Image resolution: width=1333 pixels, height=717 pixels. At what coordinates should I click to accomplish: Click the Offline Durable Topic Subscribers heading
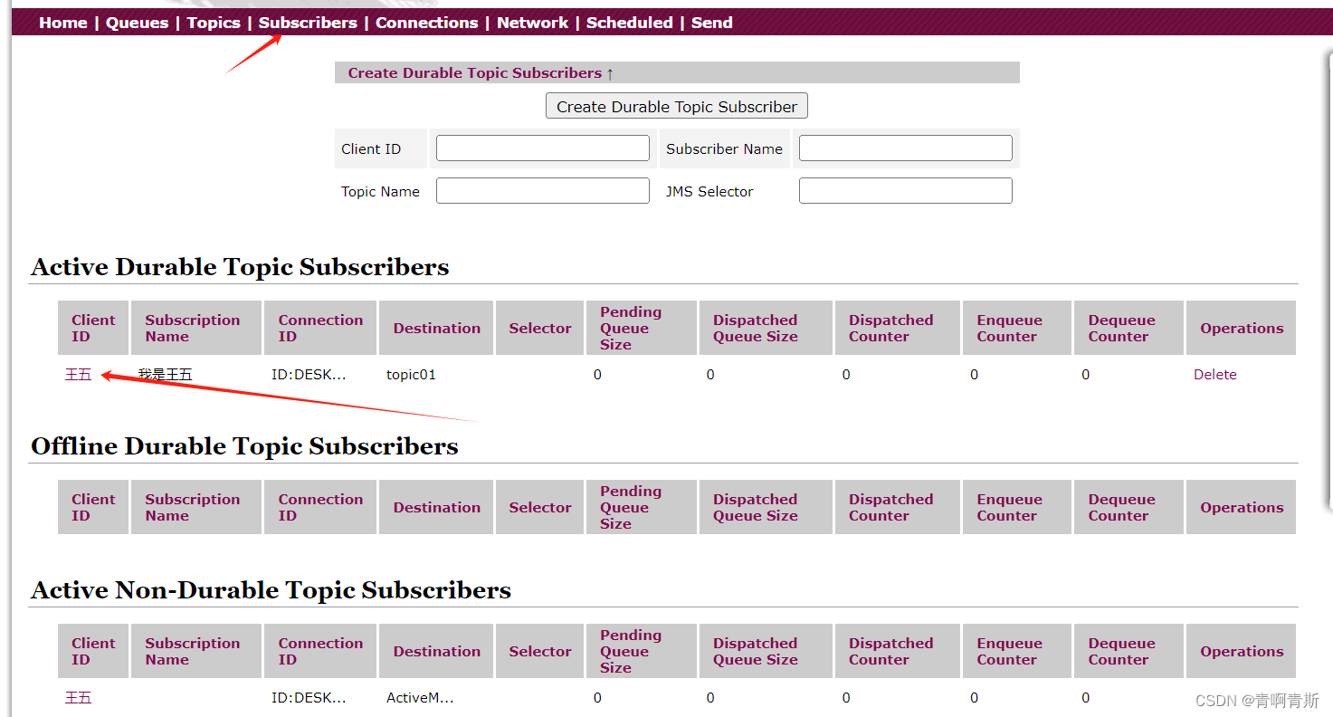pyautogui.click(x=244, y=446)
